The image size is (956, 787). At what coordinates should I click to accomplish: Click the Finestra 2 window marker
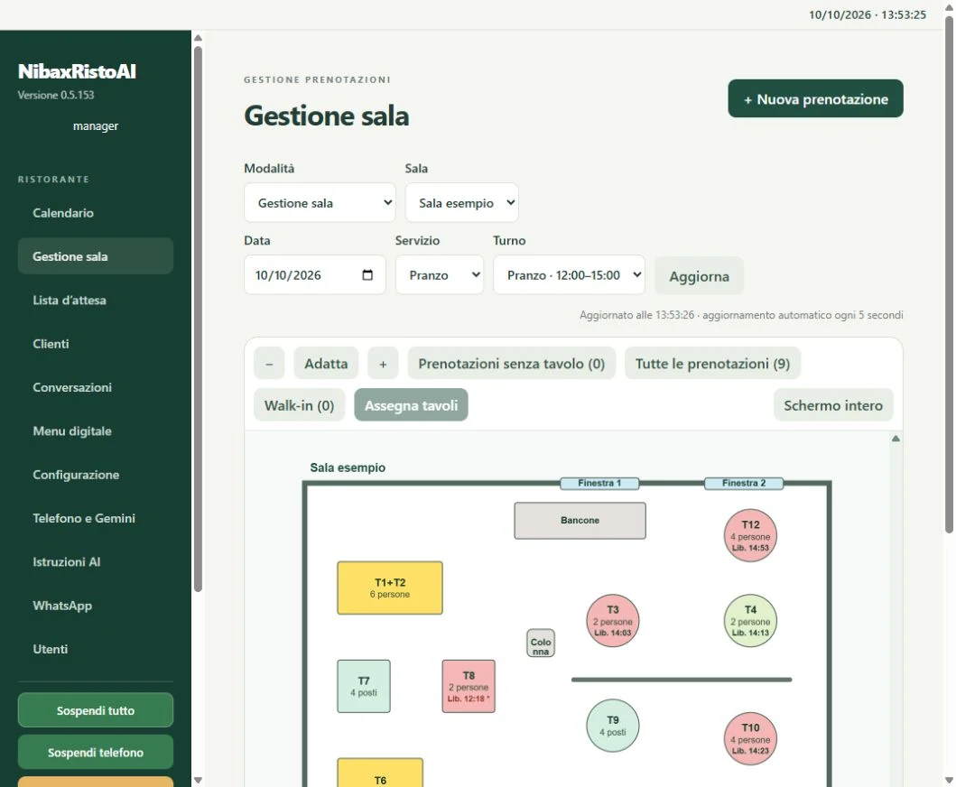744,484
